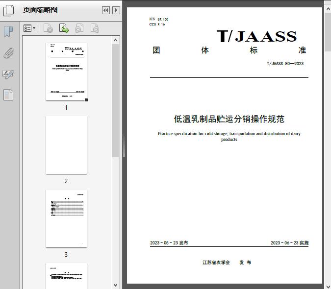This screenshot has height=289, width=331.
Task: Select the partially visible page 4 thumbnail
Action: point(66,276)
